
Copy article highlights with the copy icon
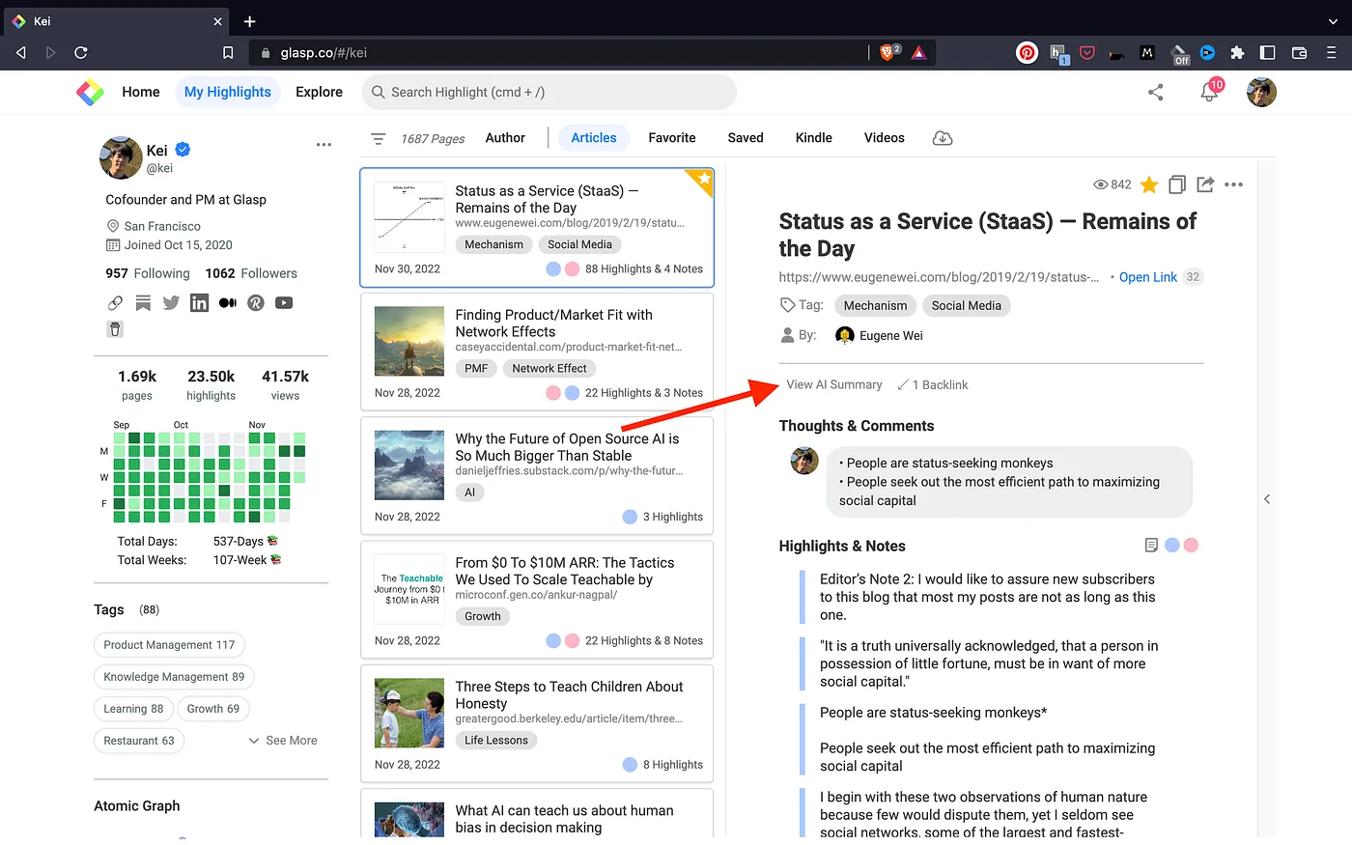coord(1177,184)
